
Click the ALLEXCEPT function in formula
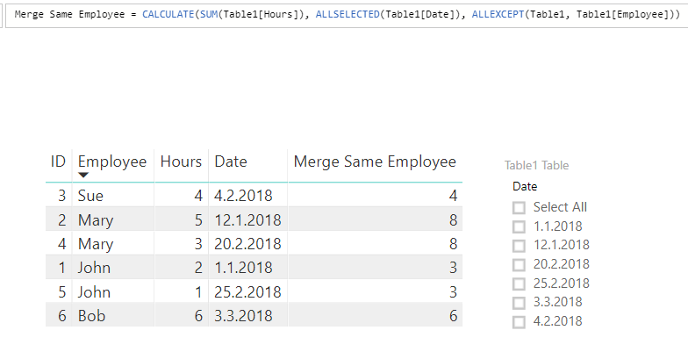pyautogui.click(x=498, y=14)
